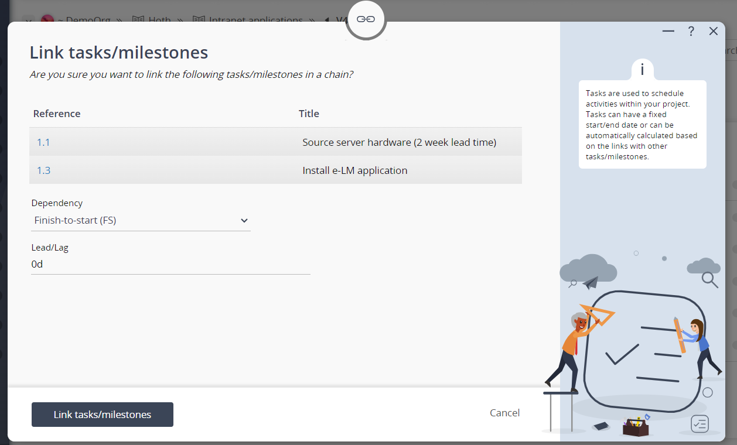Confirm with the Link tasks/milestones button

tap(103, 415)
